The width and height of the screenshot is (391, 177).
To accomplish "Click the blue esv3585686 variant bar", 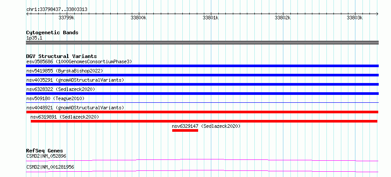I will 202,66.
